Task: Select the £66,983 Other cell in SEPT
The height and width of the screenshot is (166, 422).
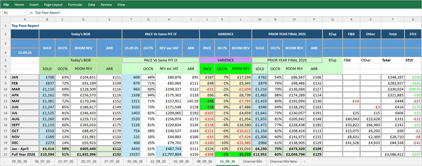Action: [x=370, y=125]
